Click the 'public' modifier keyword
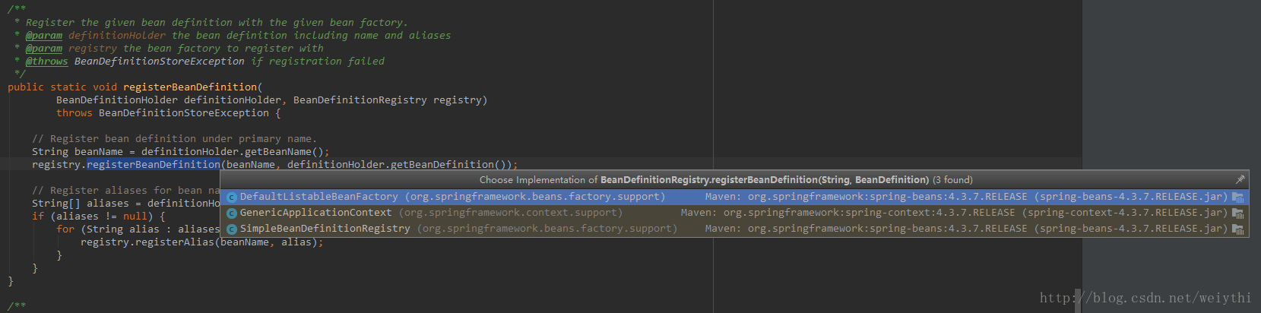The width and height of the screenshot is (1261, 313). (26, 87)
